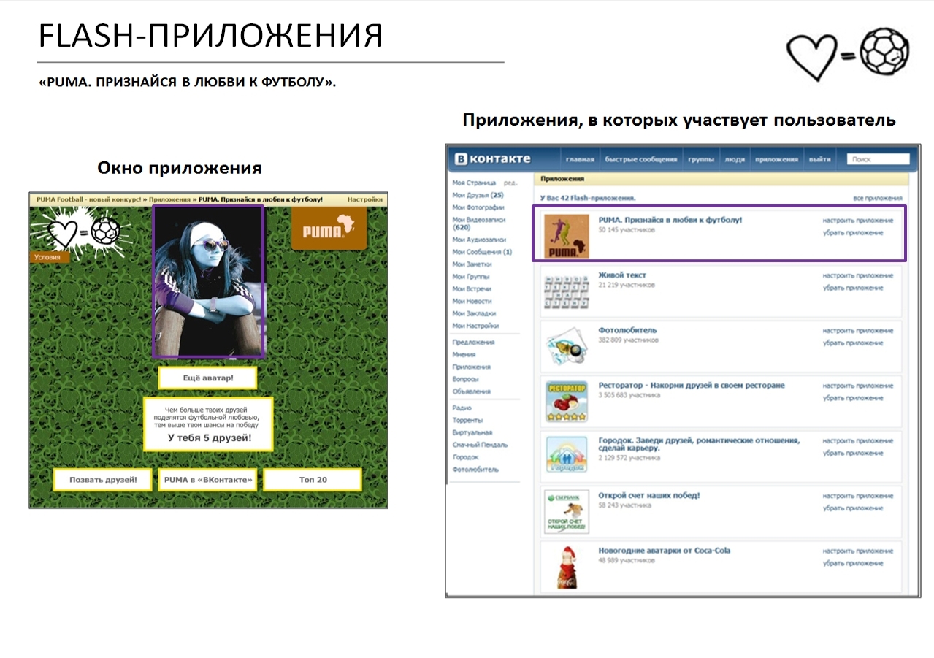Viewport: 934px width, 658px height.
Task: Click the PUMA app icon in the applications list
Action: pos(567,237)
